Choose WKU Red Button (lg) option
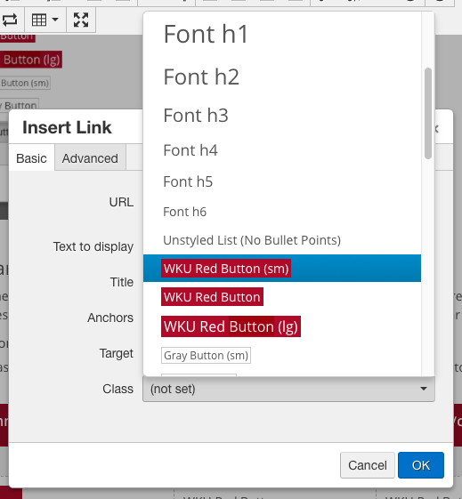Screen dimensions: 462x499 [x=282, y=326]
